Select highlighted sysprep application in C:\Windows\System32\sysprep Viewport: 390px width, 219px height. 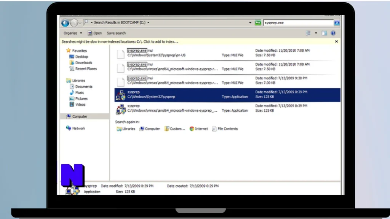pos(227,95)
